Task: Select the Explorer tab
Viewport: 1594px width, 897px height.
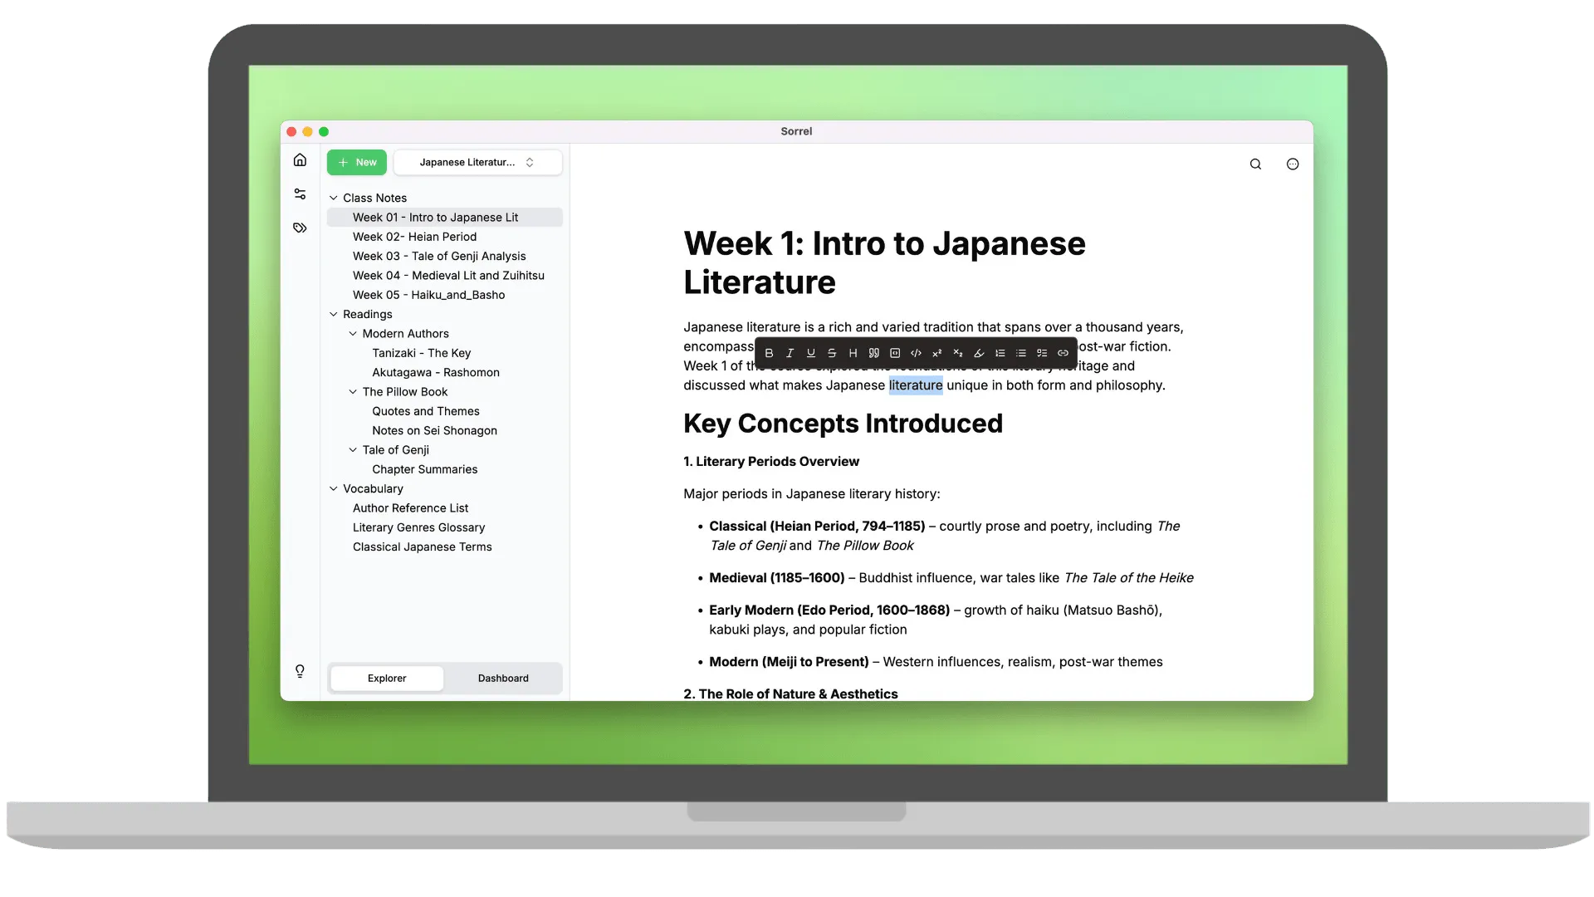Action: click(387, 679)
